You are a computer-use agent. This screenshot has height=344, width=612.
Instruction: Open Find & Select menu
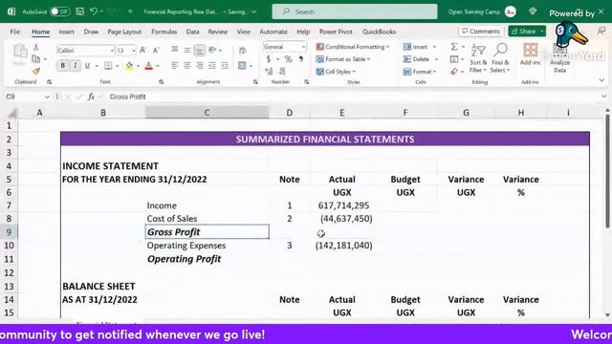point(500,58)
